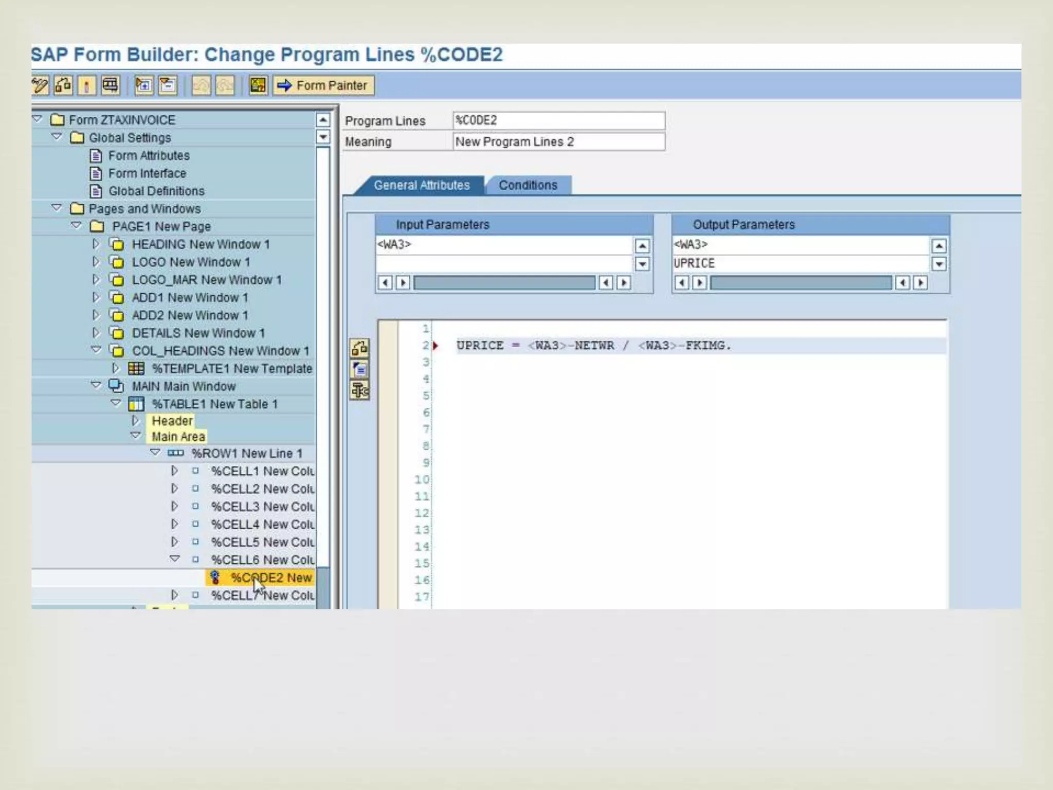Click the Check form toolbar icon

63,85
